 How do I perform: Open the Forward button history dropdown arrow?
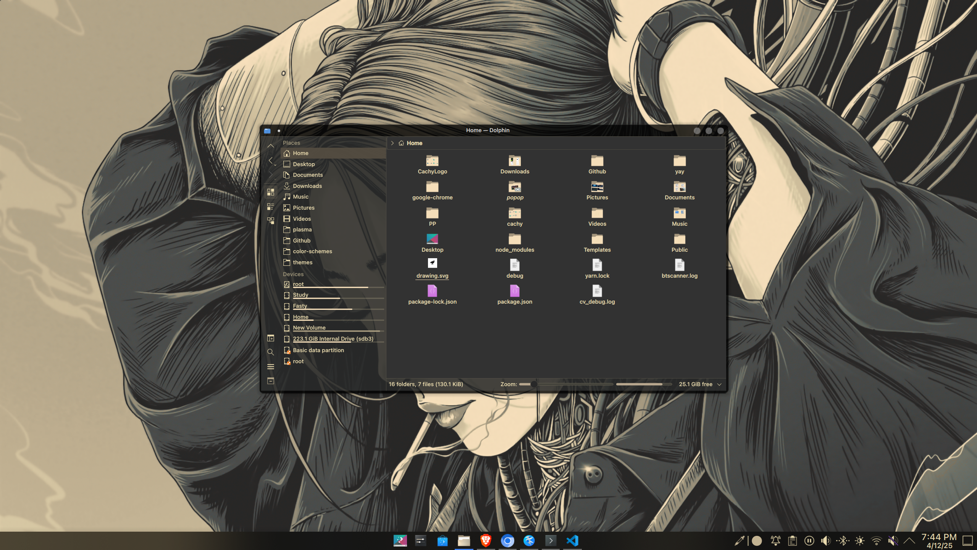(x=275, y=180)
